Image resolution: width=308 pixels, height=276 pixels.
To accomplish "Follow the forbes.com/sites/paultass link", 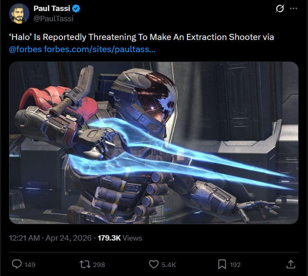I will [x=99, y=49].
